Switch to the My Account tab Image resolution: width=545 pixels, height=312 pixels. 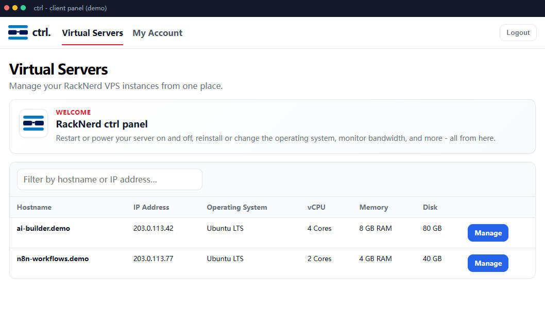(x=158, y=33)
